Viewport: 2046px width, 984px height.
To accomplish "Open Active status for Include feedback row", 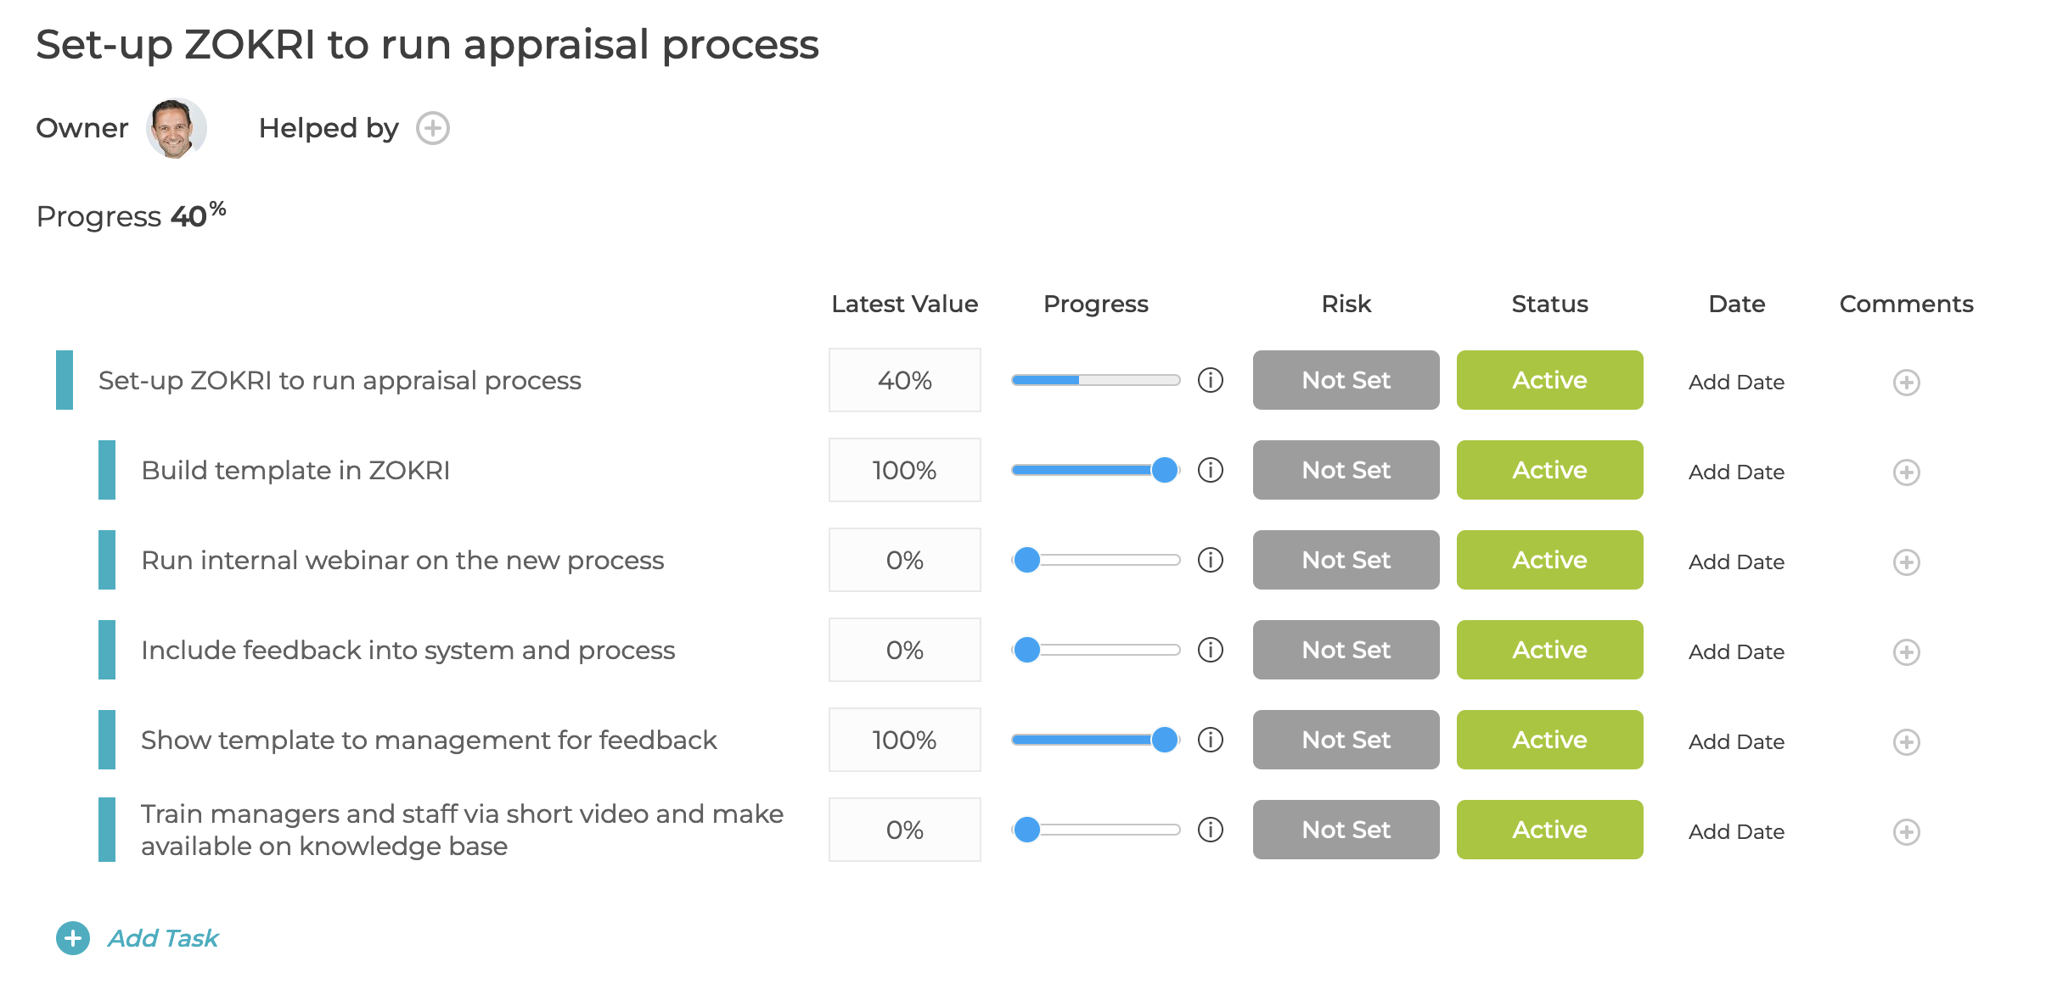I will tap(1550, 650).
